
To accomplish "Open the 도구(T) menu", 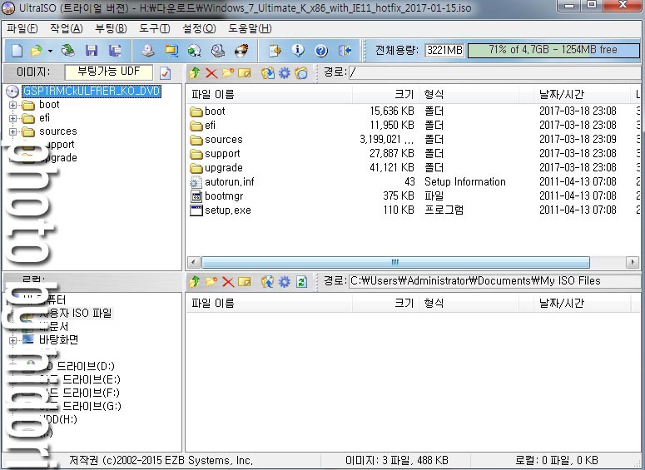I will tap(154, 28).
